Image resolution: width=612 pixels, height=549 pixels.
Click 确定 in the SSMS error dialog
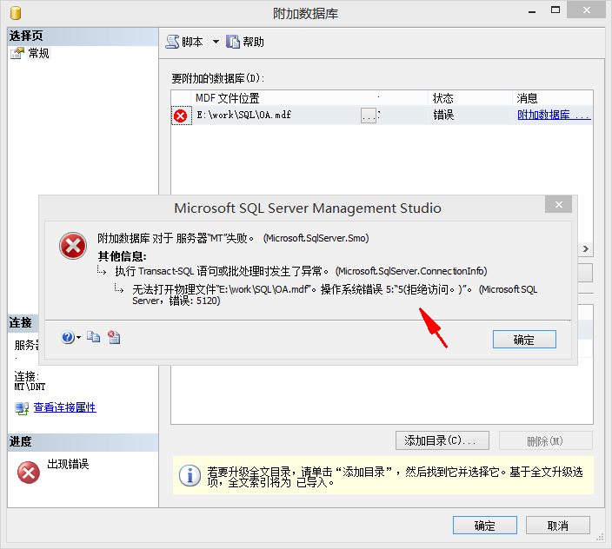524,340
